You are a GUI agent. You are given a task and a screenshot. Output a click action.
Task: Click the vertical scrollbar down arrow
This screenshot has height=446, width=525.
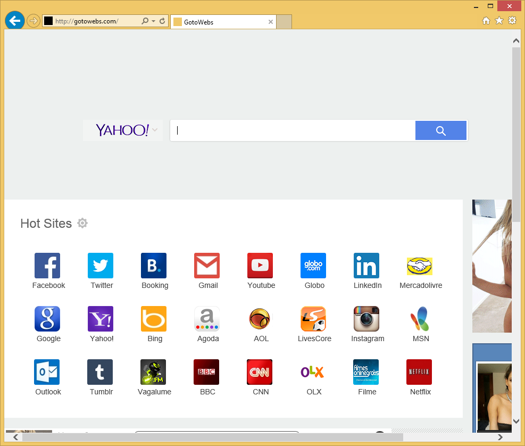click(x=516, y=421)
